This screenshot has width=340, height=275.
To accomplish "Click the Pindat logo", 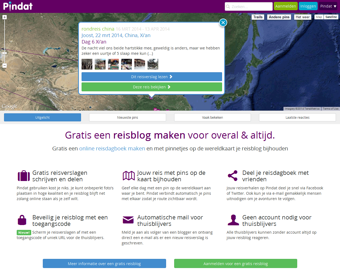I will click(x=18, y=6).
